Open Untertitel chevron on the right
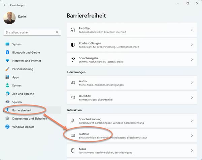The image size is (202, 160). tap(192, 98)
